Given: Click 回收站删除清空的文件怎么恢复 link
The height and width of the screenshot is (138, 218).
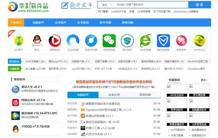Looking at the screenshot, I should (91, 87).
